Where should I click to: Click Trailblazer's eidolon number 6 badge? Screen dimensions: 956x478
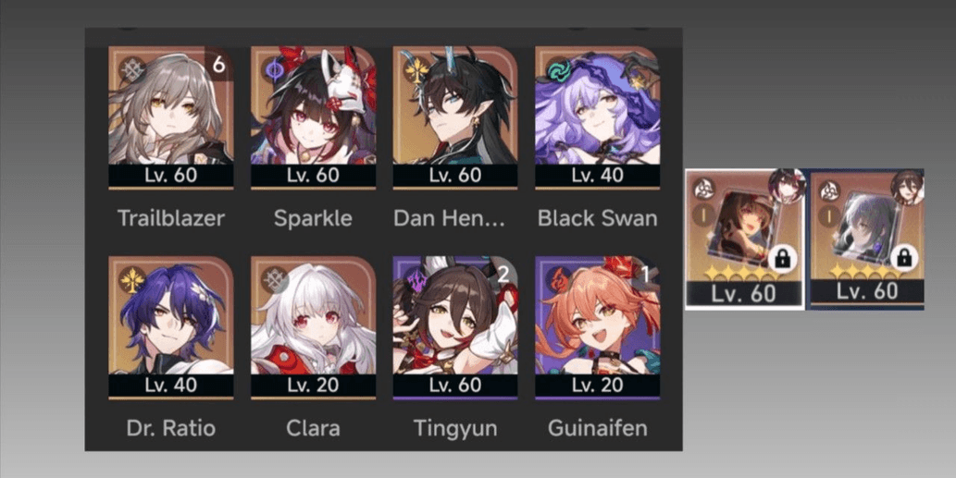[219, 62]
